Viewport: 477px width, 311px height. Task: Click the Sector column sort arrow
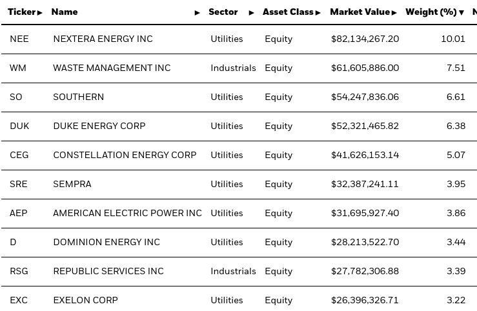[252, 13]
